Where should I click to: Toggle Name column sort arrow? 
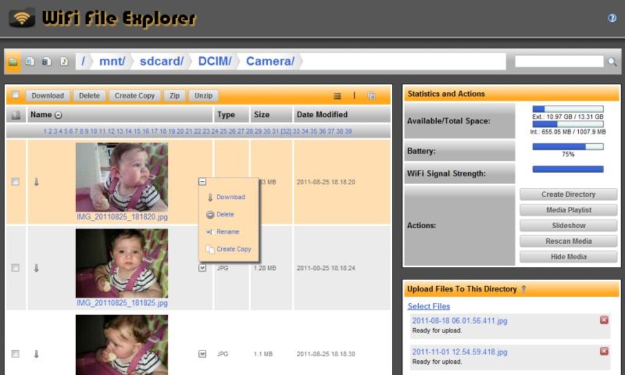click(x=58, y=115)
